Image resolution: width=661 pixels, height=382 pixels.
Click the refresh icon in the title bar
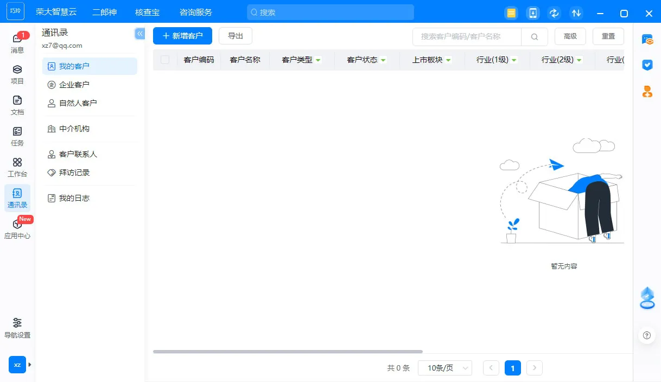pos(554,12)
